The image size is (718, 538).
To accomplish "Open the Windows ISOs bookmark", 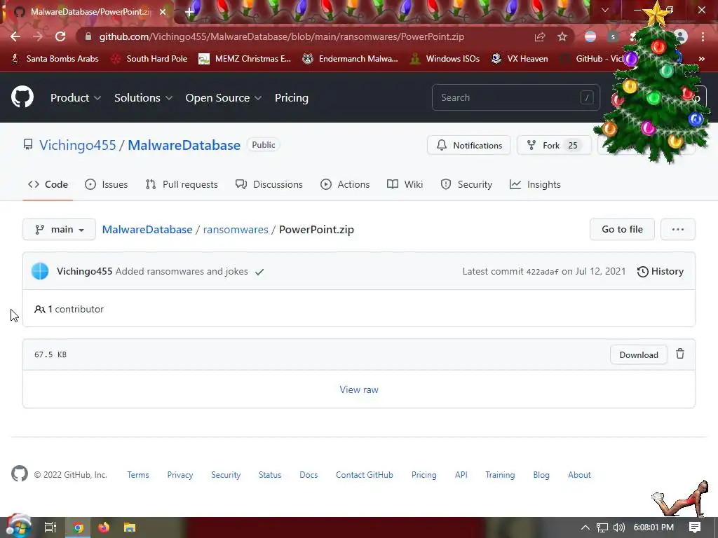I will [x=445, y=59].
